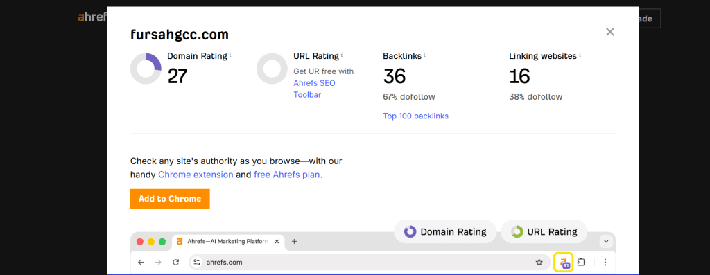Click the ahrefs logo behind the dialog
Screen dimensions: 710x275
[92, 17]
